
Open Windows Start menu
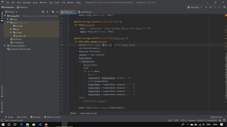click(3, 125)
